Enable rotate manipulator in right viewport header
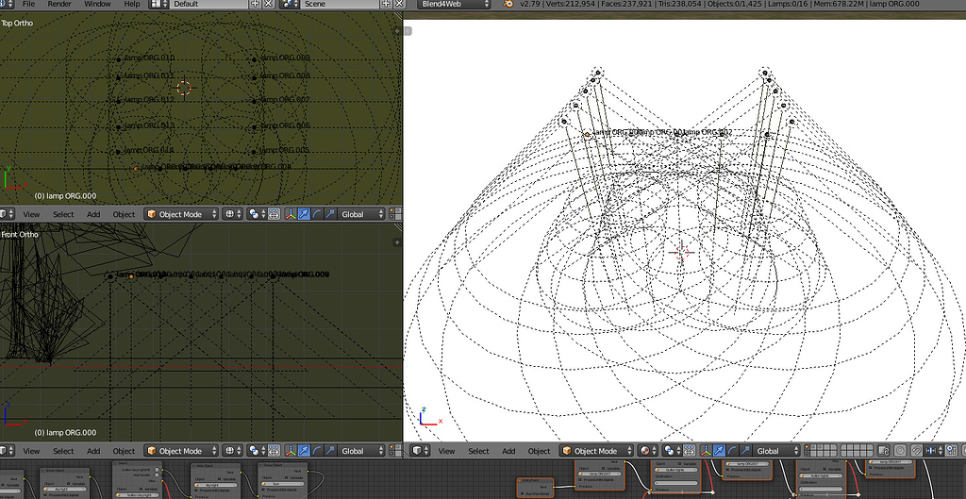The width and height of the screenshot is (966, 499). (x=732, y=451)
